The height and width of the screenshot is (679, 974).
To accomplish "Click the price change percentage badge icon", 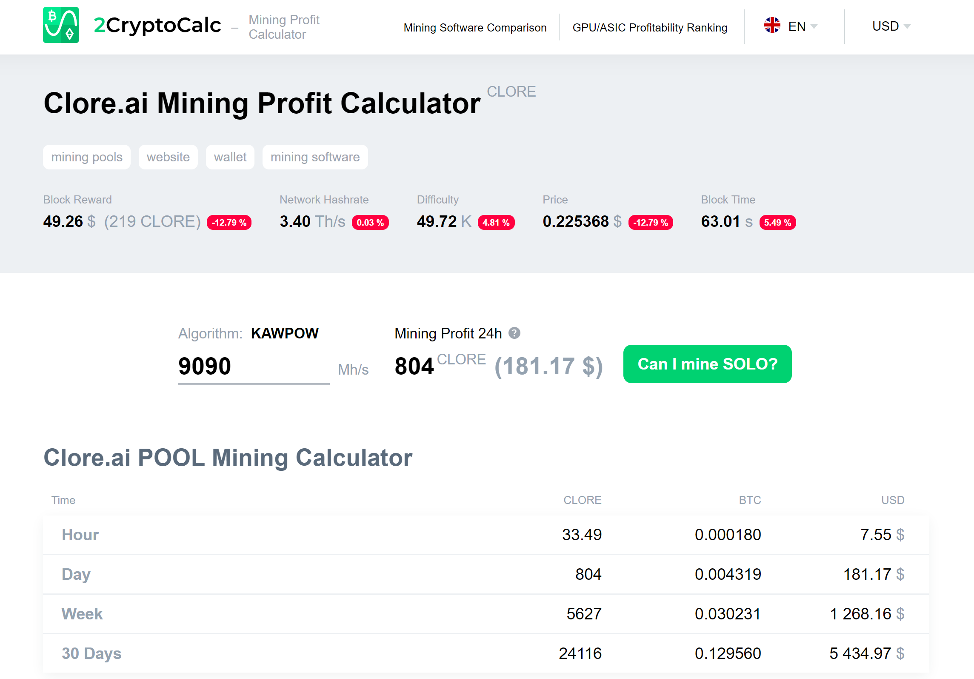I will point(650,222).
